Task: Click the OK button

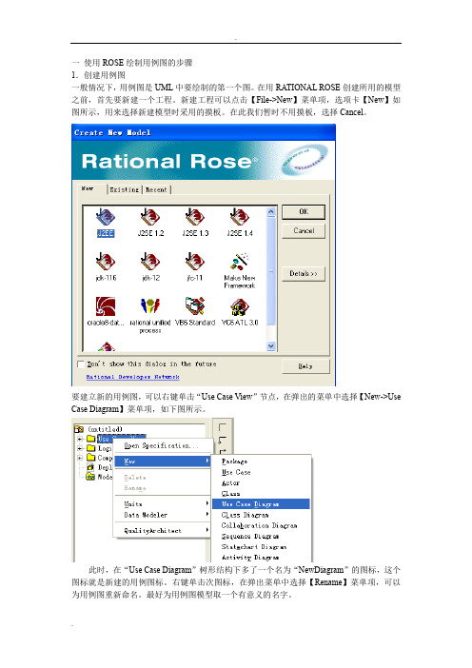Action: pos(304,212)
